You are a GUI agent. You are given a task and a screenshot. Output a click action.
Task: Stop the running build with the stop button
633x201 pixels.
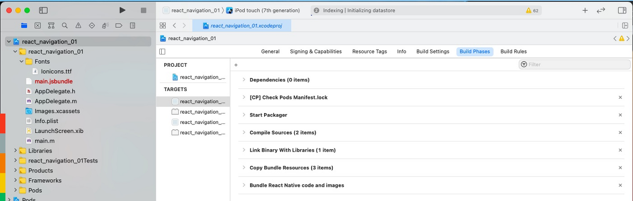point(143,10)
